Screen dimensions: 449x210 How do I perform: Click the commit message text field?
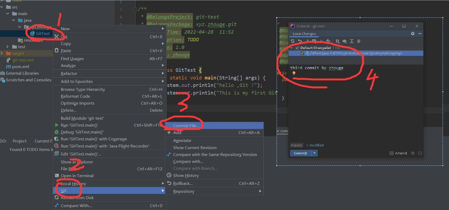pyautogui.click(x=356, y=103)
